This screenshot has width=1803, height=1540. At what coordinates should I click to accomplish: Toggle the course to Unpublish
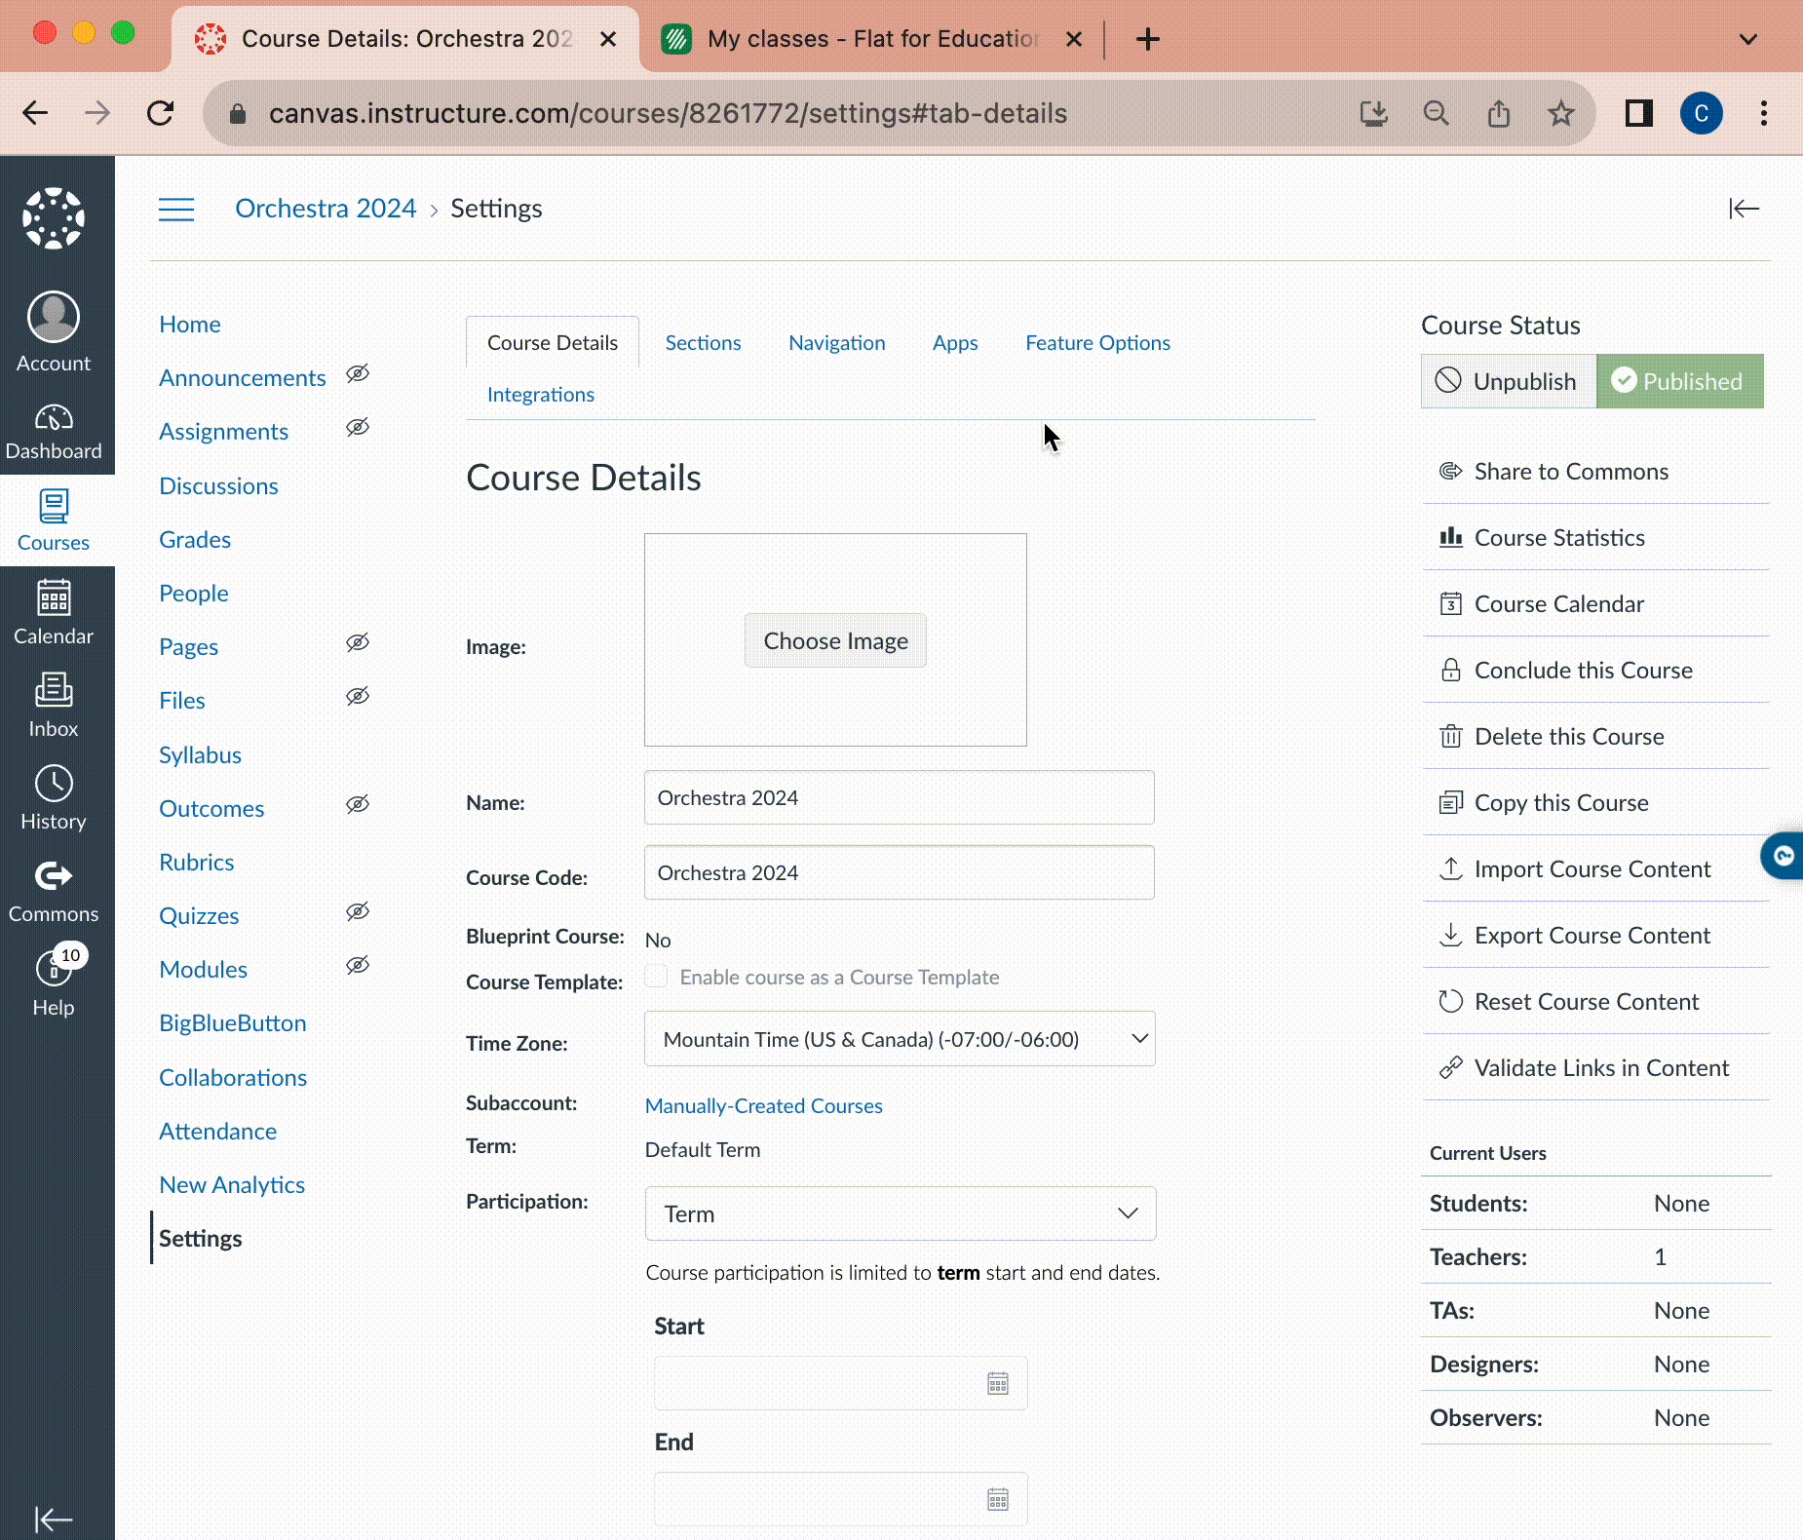pyautogui.click(x=1509, y=381)
